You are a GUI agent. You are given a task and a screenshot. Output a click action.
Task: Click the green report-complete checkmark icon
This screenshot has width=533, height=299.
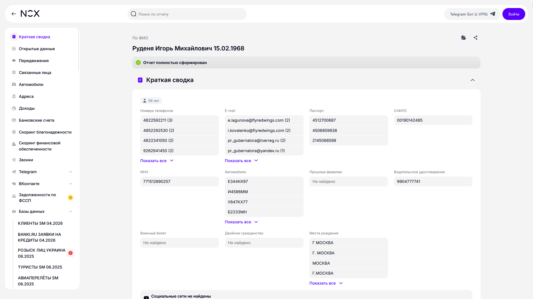pos(138,63)
